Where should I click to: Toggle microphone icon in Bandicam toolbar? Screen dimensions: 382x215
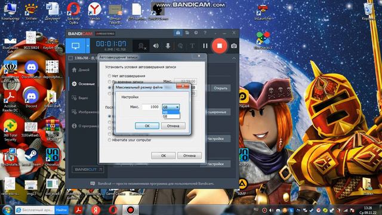click(x=168, y=46)
